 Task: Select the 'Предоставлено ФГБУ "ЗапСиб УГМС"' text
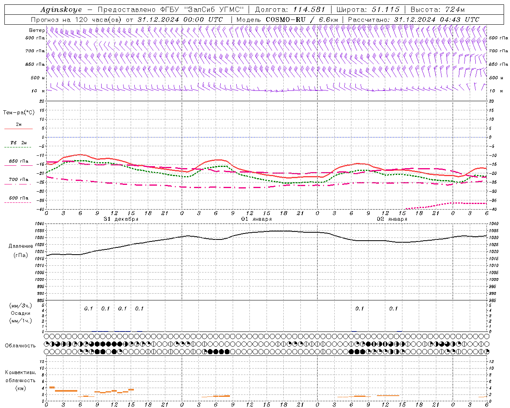coord(171,10)
